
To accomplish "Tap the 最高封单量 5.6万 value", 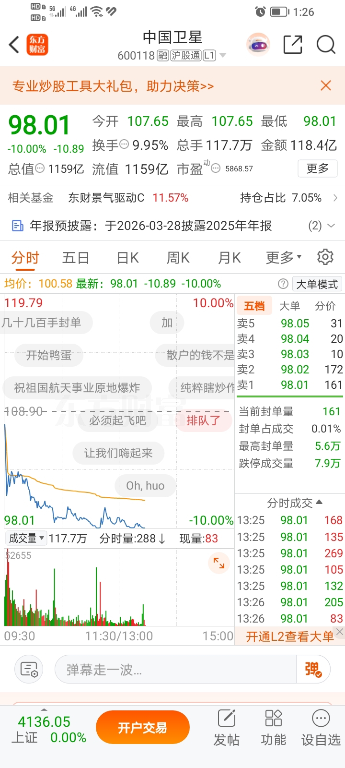I will coord(328,446).
